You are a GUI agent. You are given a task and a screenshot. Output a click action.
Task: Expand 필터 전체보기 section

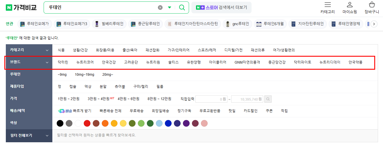[x=29, y=135]
